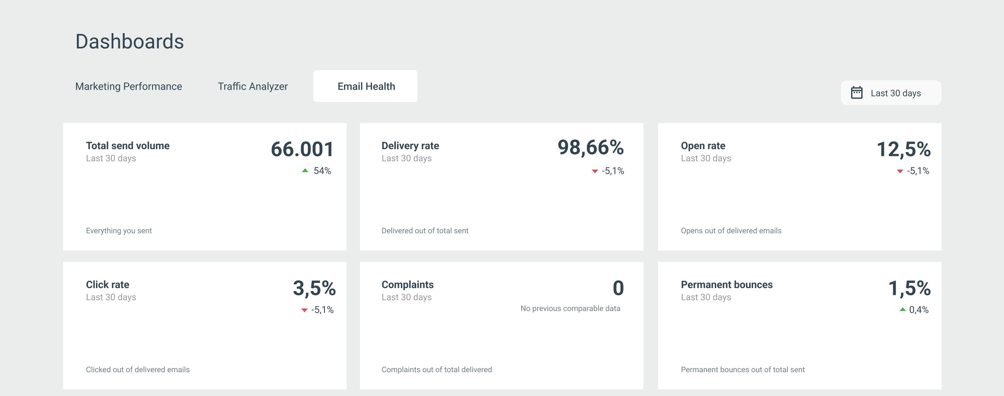This screenshot has height=396, width=1004.
Task: Click the Complaints card title
Action: click(407, 285)
